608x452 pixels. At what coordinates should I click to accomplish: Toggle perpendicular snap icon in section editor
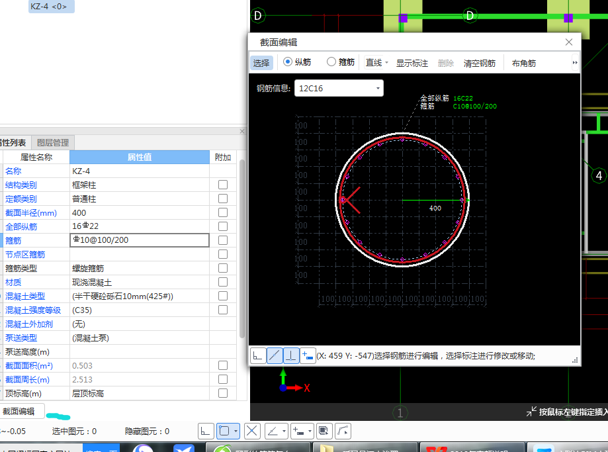tap(291, 355)
